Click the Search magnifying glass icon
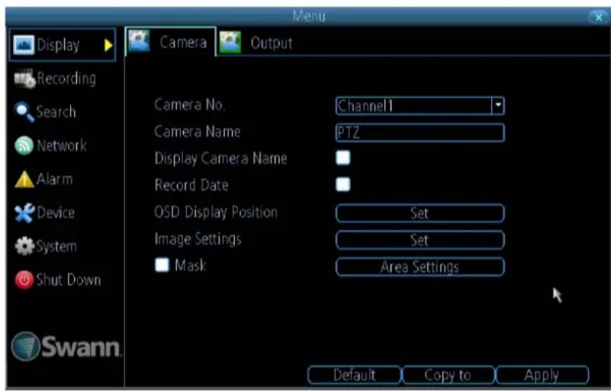The width and height of the screenshot is (611, 391). click(24, 112)
